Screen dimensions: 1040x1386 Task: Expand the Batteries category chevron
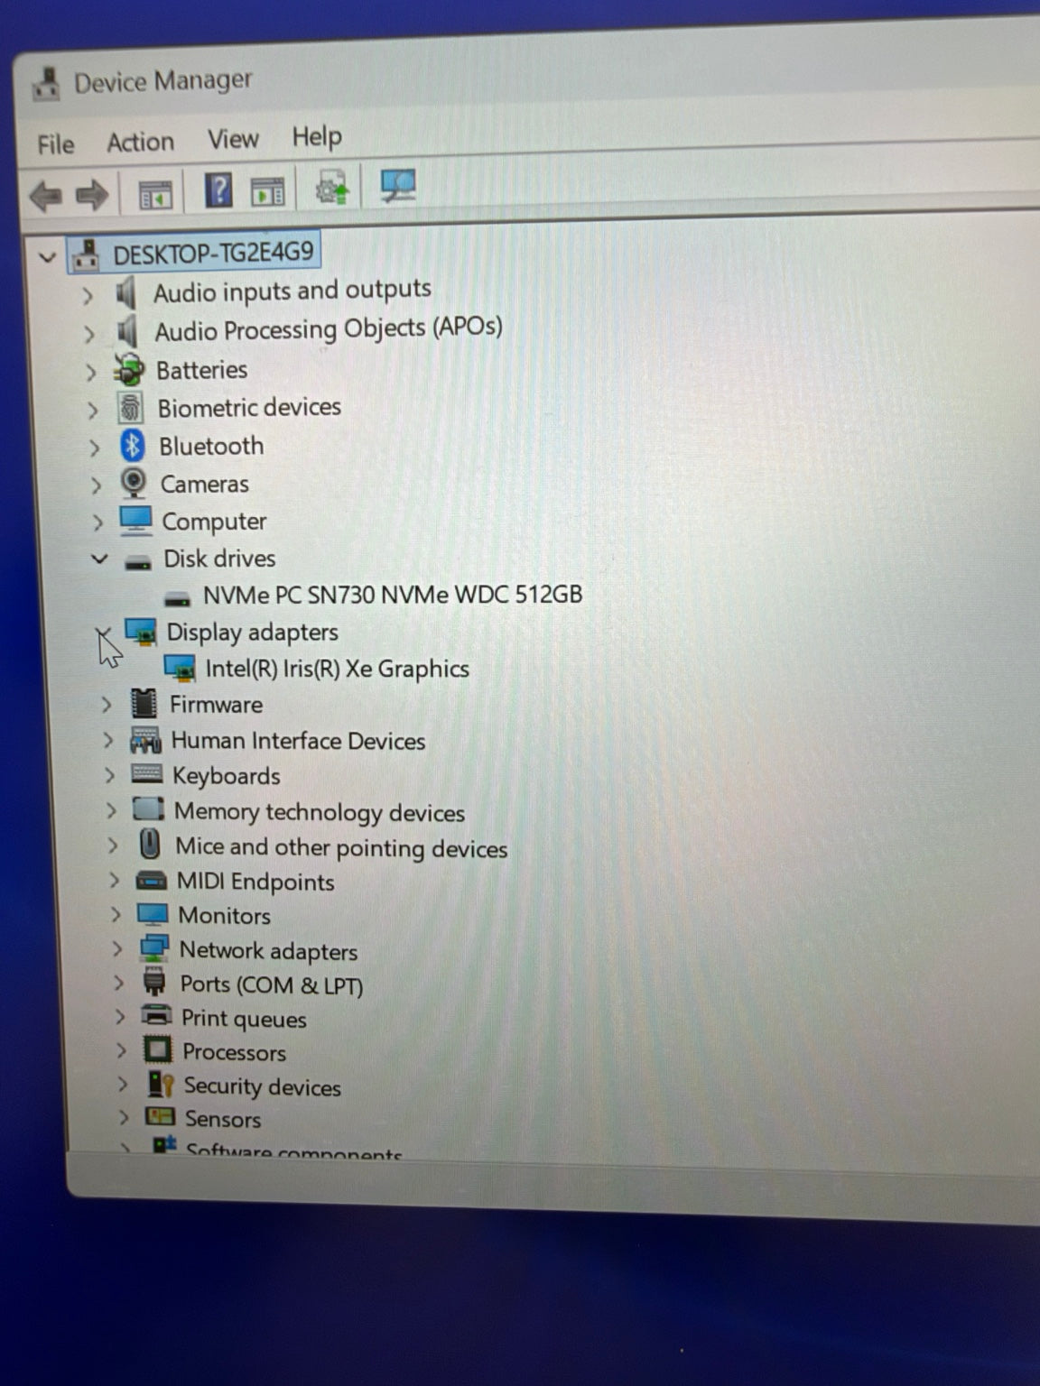pyautogui.click(x=90, y=372)
